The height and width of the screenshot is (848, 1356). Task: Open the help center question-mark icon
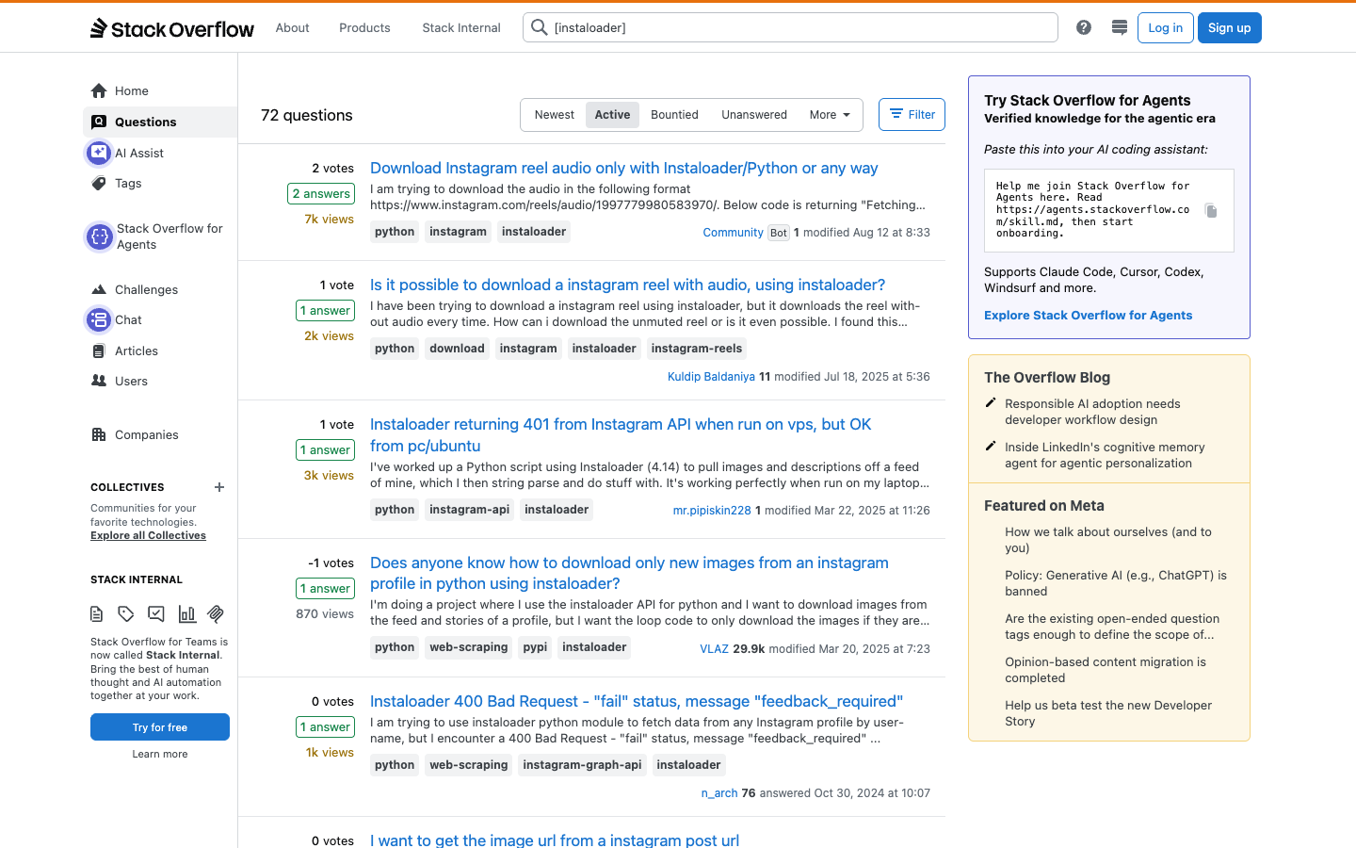click(1084, 27)
